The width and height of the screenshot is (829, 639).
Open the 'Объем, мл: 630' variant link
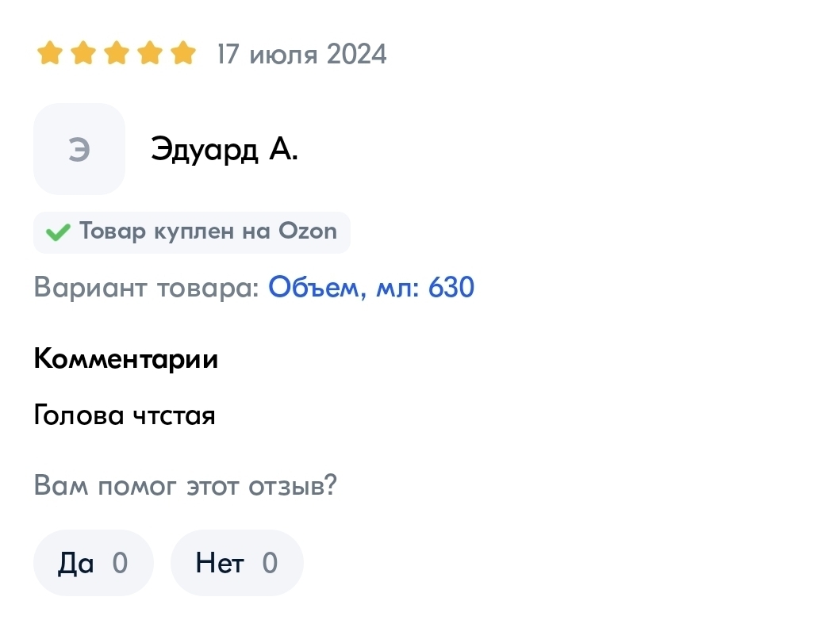pos(371,287)
